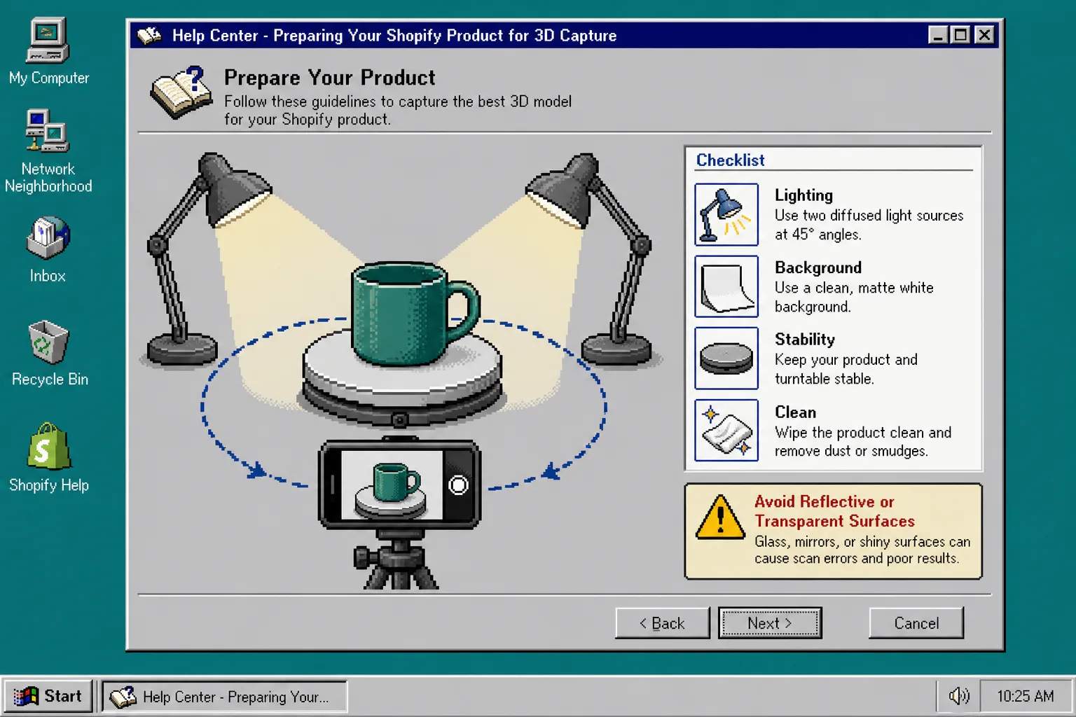1076x717 pixels.
Task: Click the help book icon beside Prepare Your Product
Action: point(181,92)
